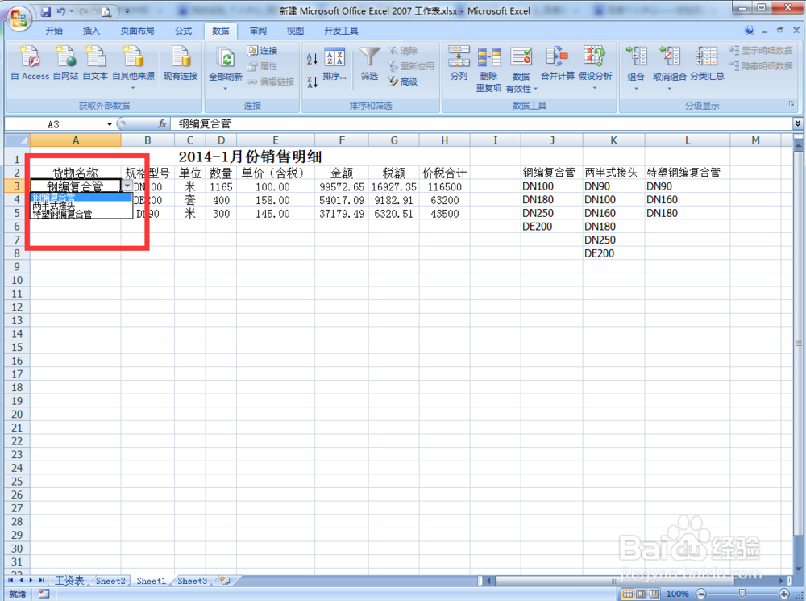Open Data Validation (数据有效性)
This screenshot has width=806, height=601.
pyautogui.click(x=521, y=69)
